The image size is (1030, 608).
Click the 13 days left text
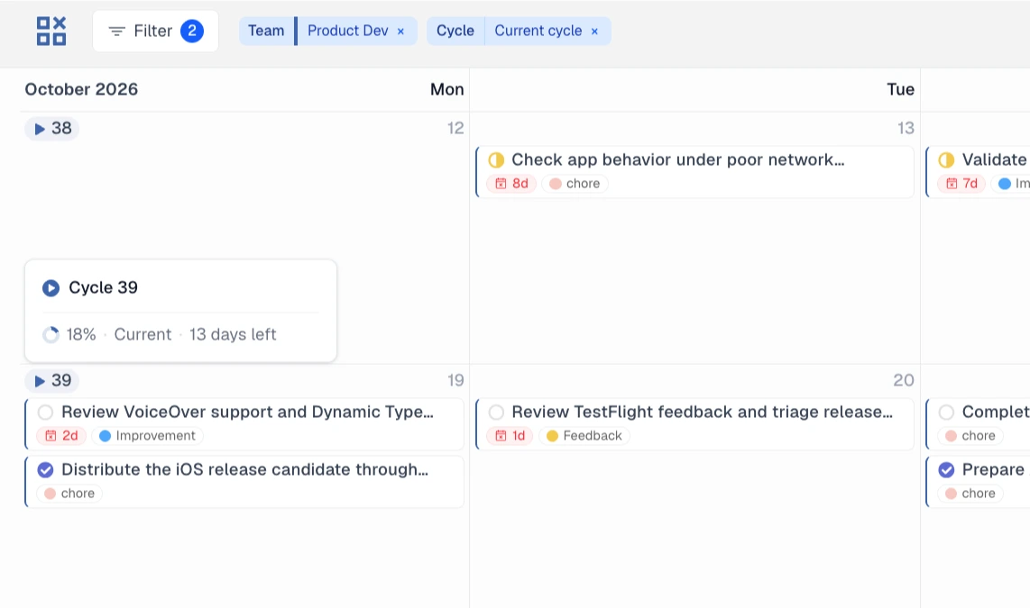coord(233,334)
